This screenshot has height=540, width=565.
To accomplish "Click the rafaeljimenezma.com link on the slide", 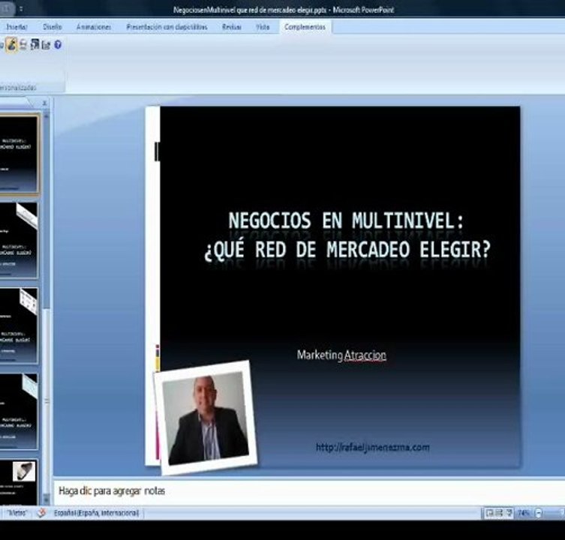I will click(373, 448).
